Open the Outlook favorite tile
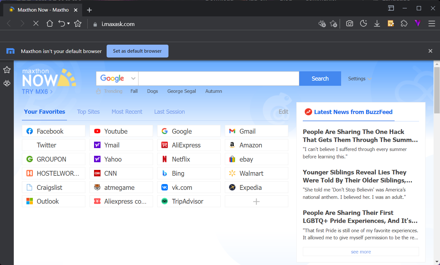The image size is (440, 265). point(53,201)
